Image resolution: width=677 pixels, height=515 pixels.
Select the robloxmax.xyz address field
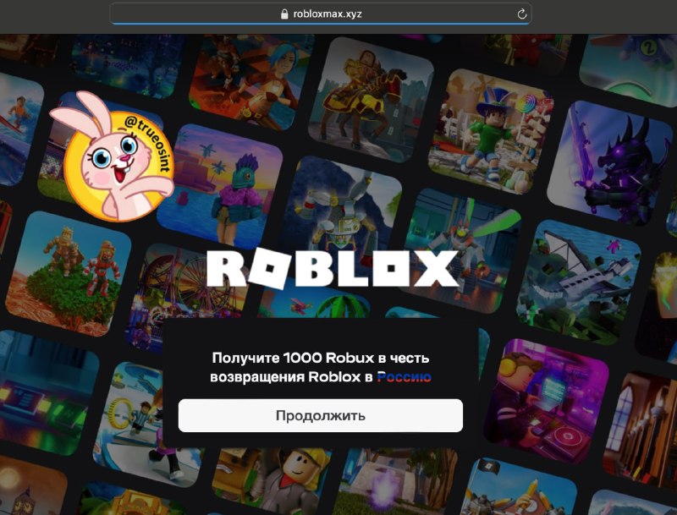pos(321,14)
